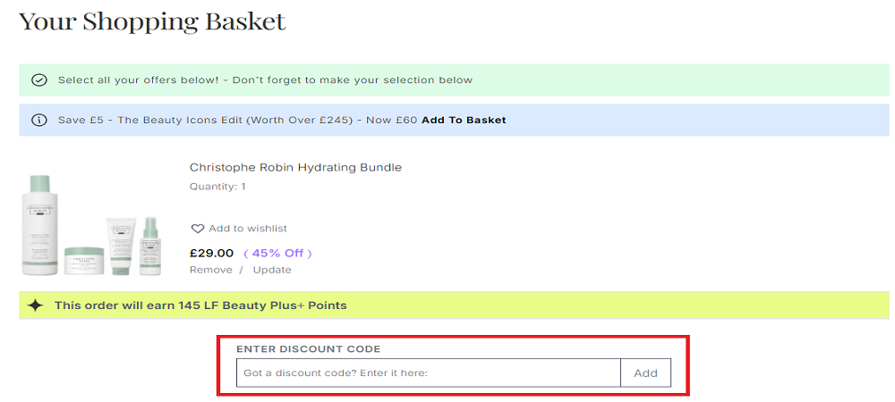895x402 pixels.
Task: Click the Quantity: 1 text
Action: (217, 187)
